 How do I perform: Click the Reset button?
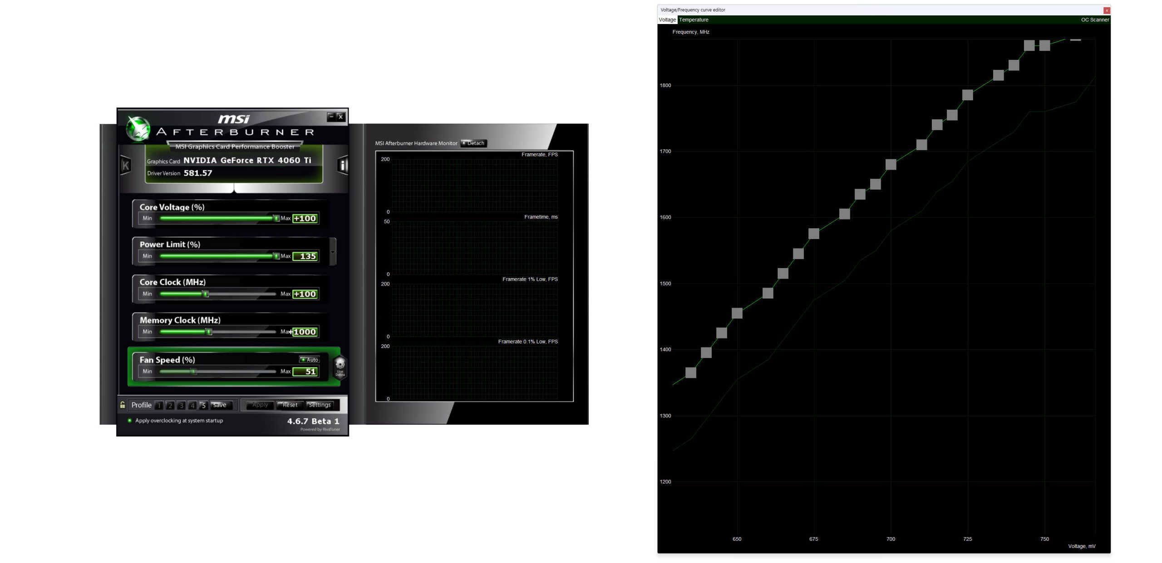tap(290, 405)
